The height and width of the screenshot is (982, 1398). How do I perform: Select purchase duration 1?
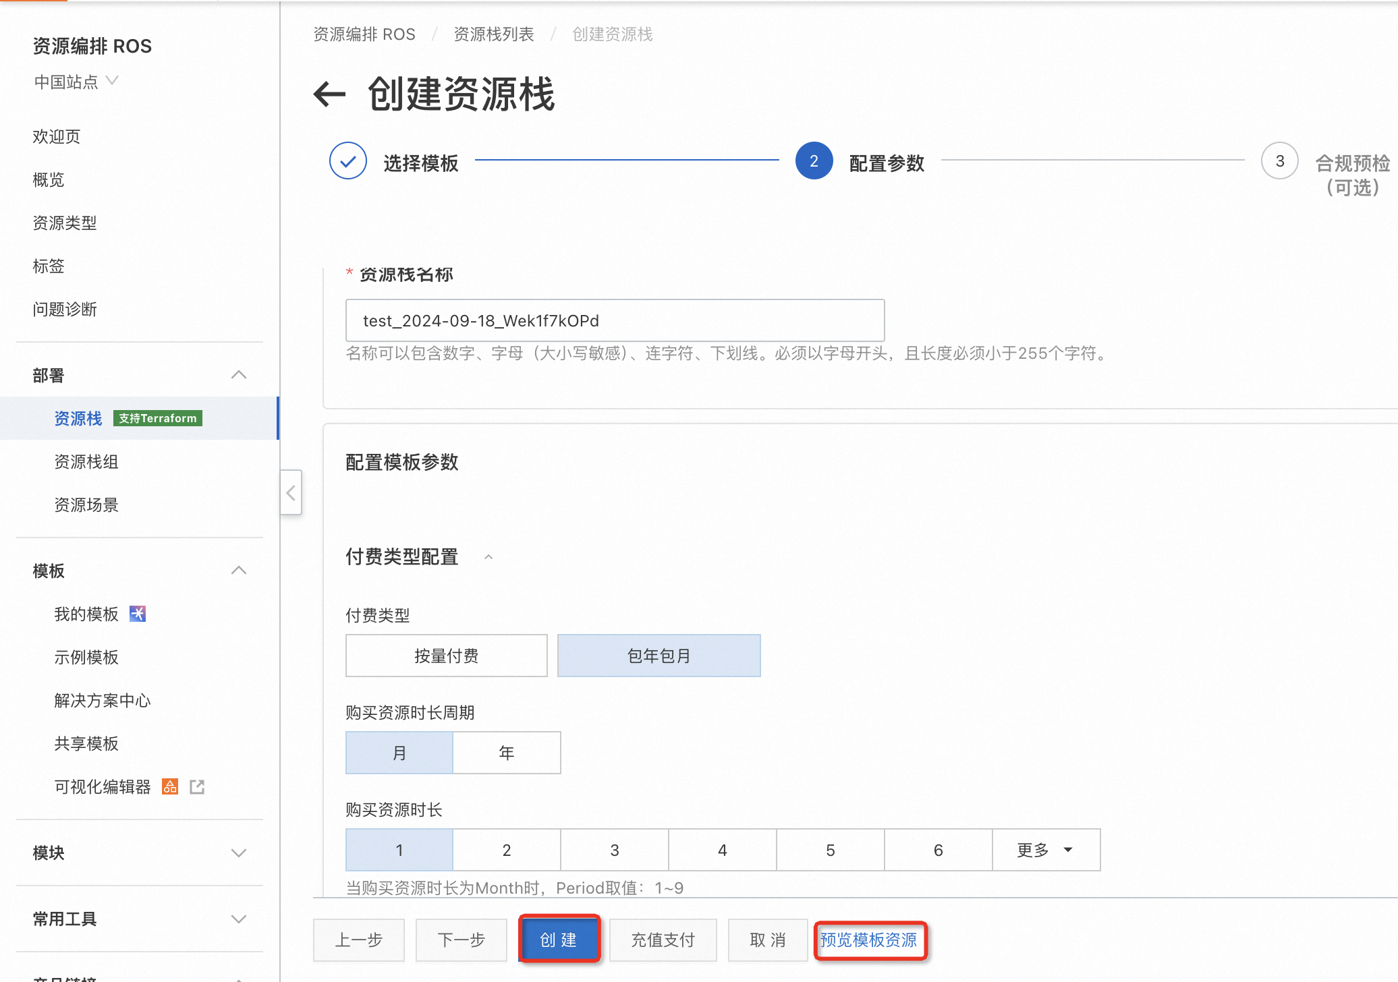click(399, 850)
